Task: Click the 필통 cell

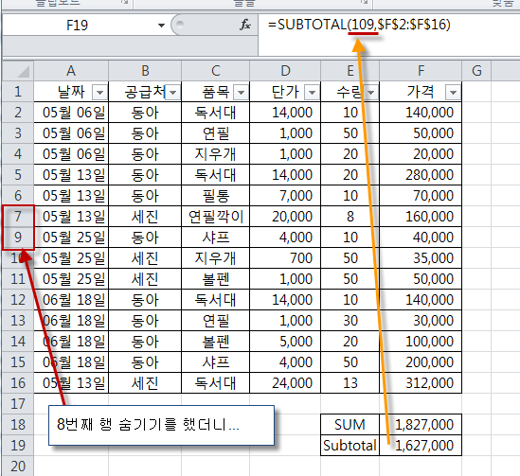Action: (216, 196)
